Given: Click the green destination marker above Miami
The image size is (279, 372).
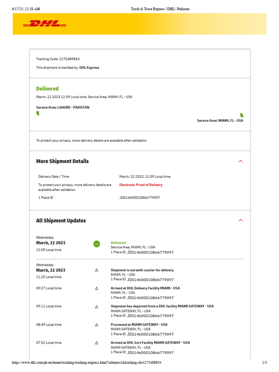Looking at the screenshot, I should pyautogui.click(x=242, y=115).
